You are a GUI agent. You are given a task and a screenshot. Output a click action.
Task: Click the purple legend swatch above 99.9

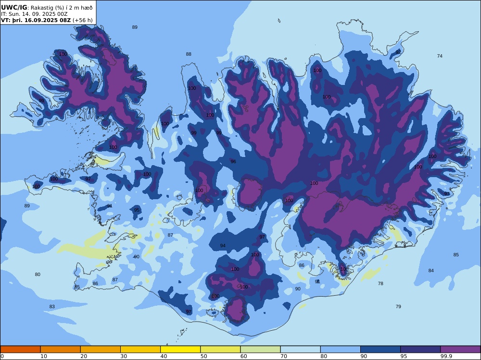(x=460, y=349)
